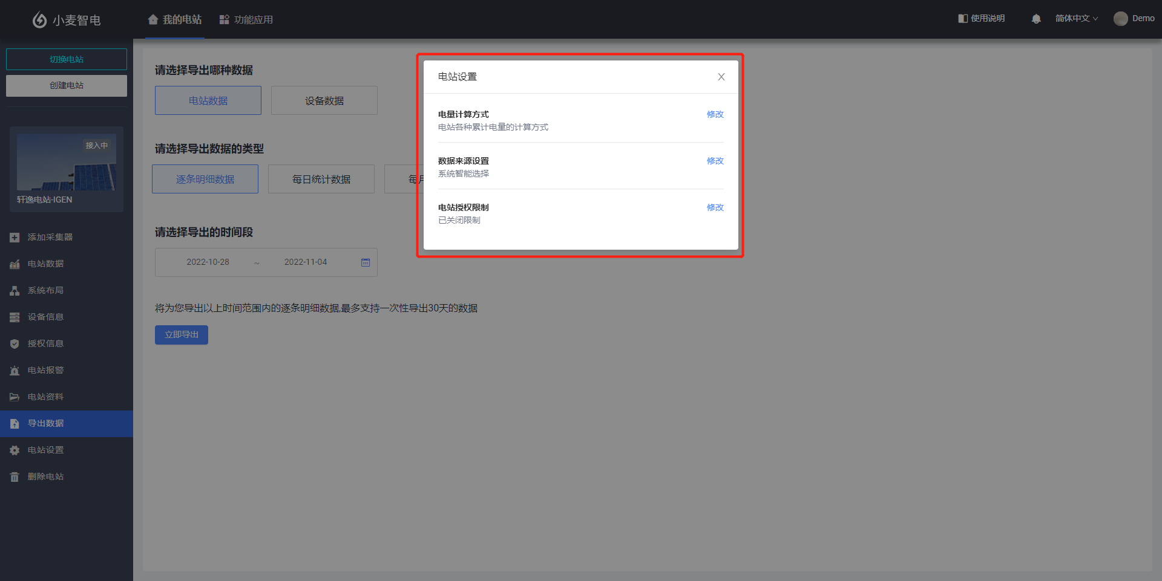Select 设备数据 export option
Image resolution: width=1162 pixels, height=581 pixels.
[x=324, y=100]
